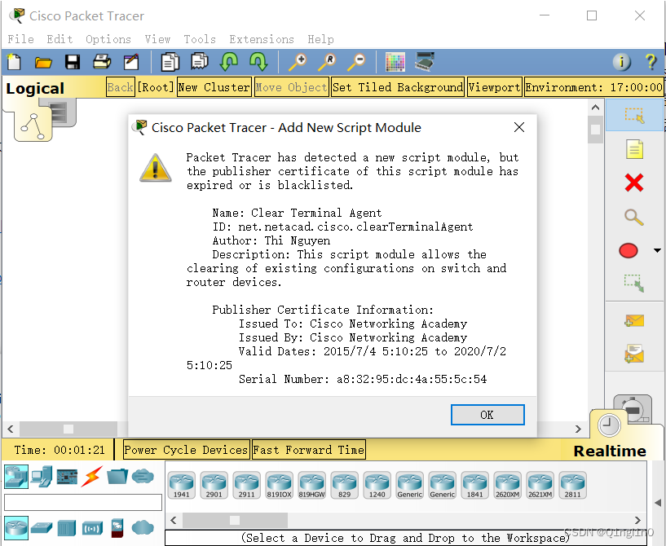The height and width of the screenshot is (546, 666).
Task: Open the Environment time 17:00:00 button
Action: (593, 87)
